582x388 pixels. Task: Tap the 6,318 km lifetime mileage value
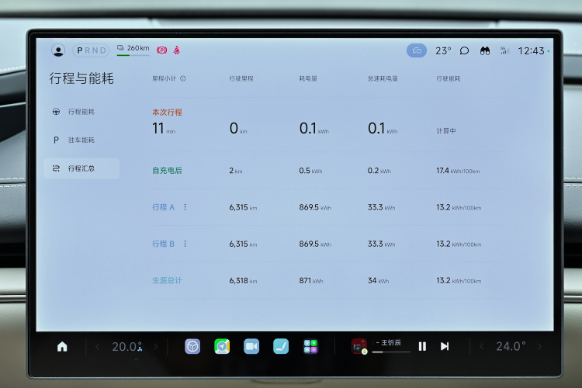(243, 281)
